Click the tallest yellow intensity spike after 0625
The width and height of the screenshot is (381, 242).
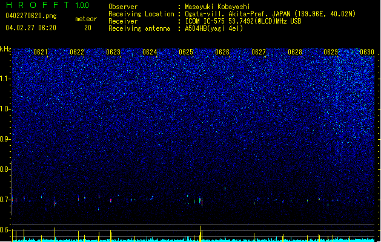pyautogui.click(x=200, y=234)
